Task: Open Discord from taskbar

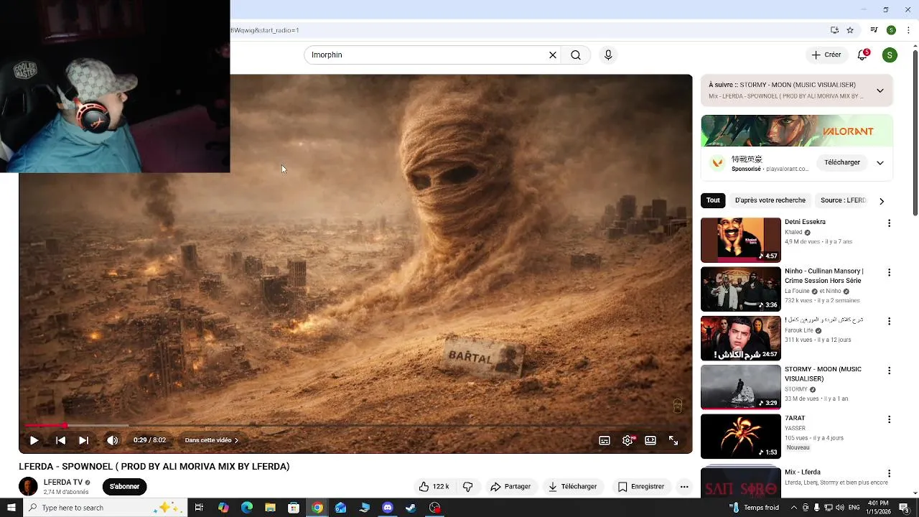Action: coord(388,508)
